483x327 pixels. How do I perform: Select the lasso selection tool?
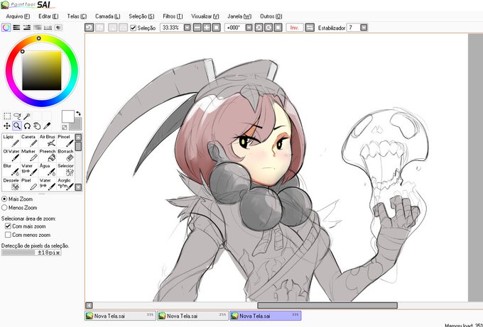point(17,116)
